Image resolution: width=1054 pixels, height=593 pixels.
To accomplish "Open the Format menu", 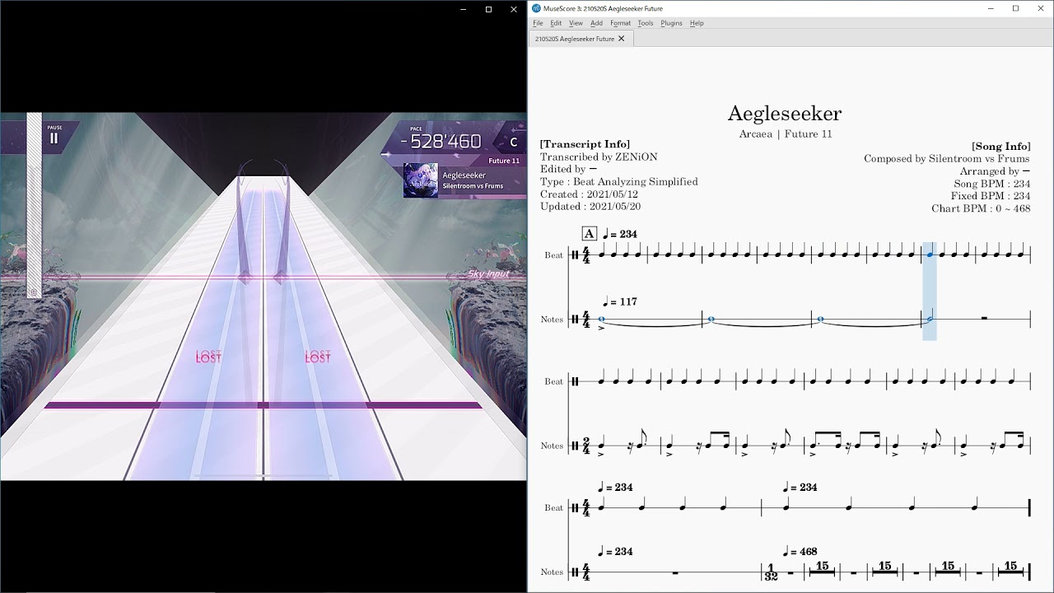I will coord(620,23).
